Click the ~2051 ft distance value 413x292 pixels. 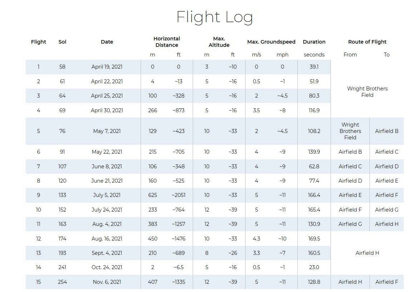click(x=178, y=195)
